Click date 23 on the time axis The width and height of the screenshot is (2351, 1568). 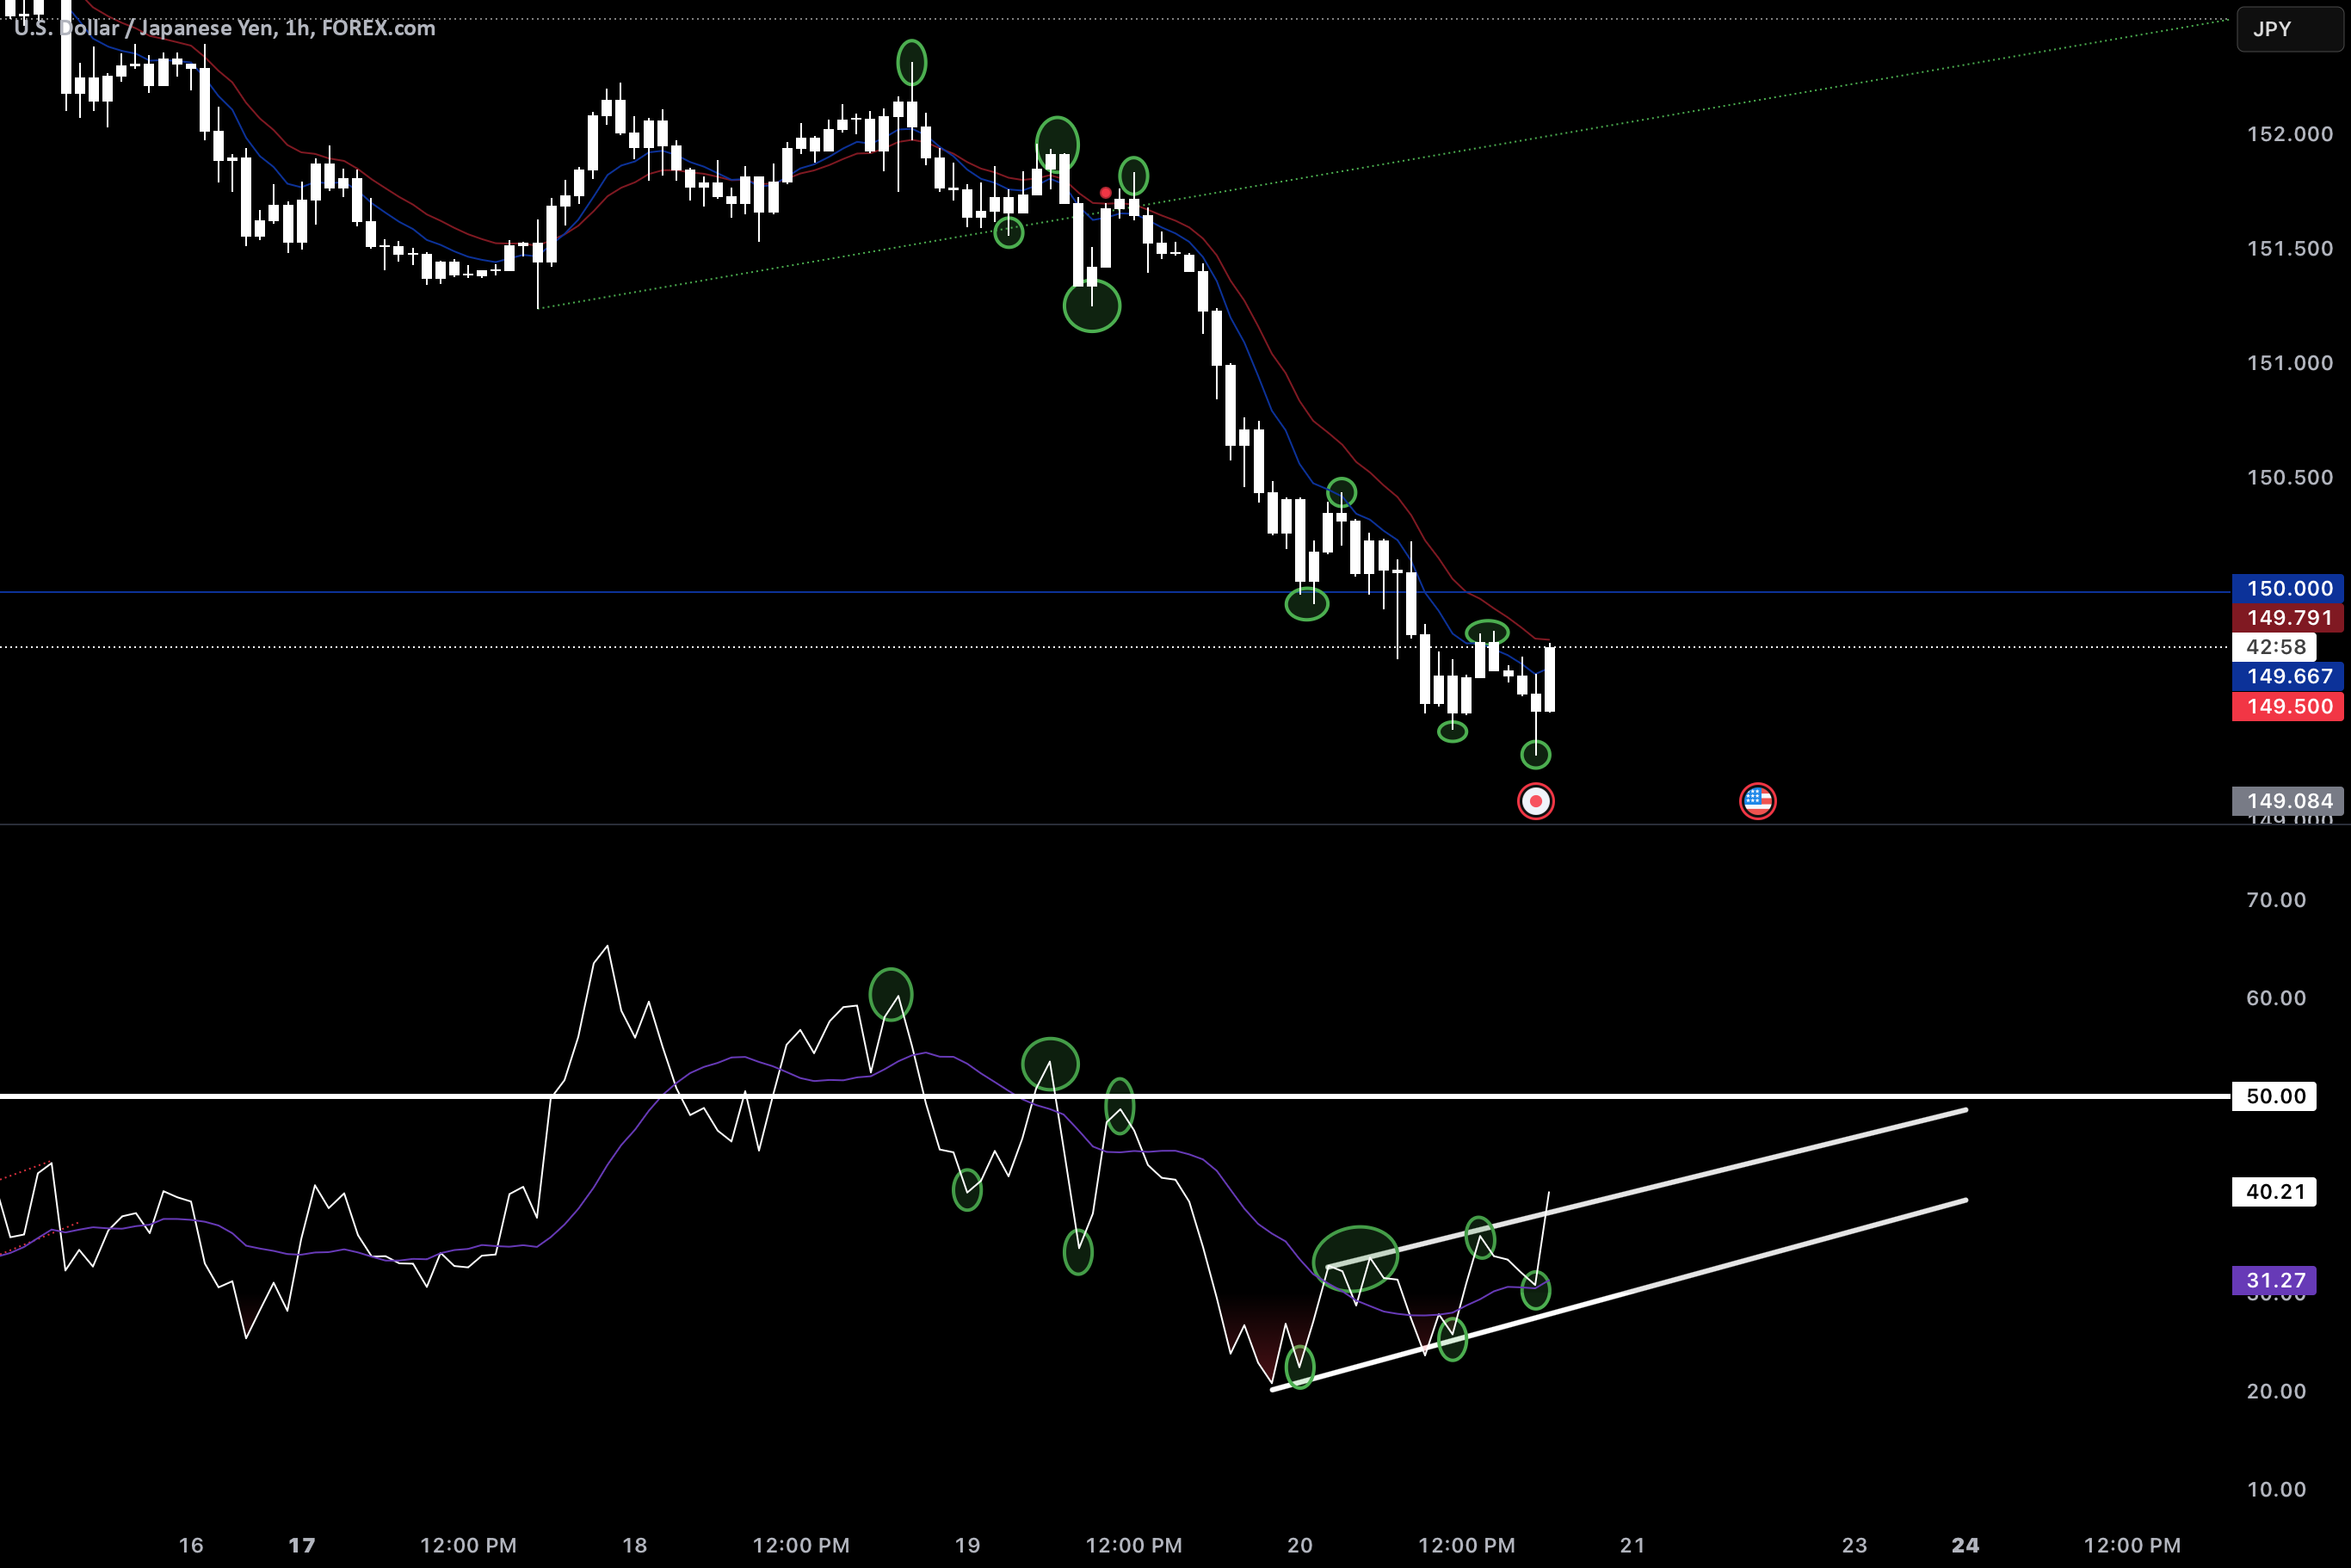click(1854, 1545)
